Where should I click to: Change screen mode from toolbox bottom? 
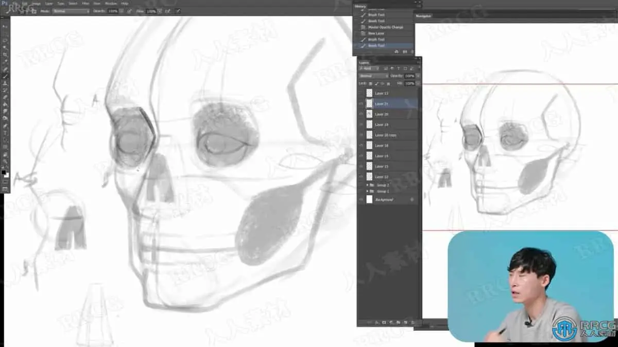pos(5,189)
